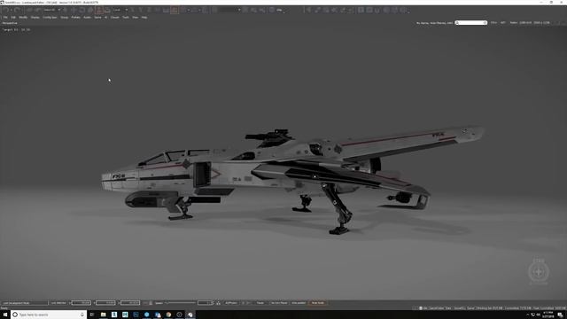This screenshot has width=567, height=319.
Task: Open the Display menu
Action: pos(35,18)
